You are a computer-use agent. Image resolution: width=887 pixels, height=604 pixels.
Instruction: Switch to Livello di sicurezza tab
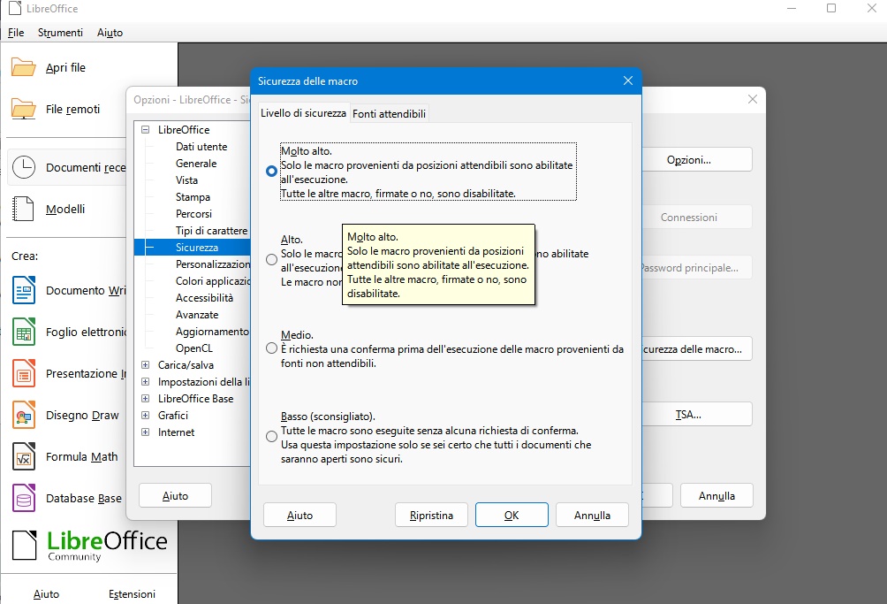click(303, 113)
